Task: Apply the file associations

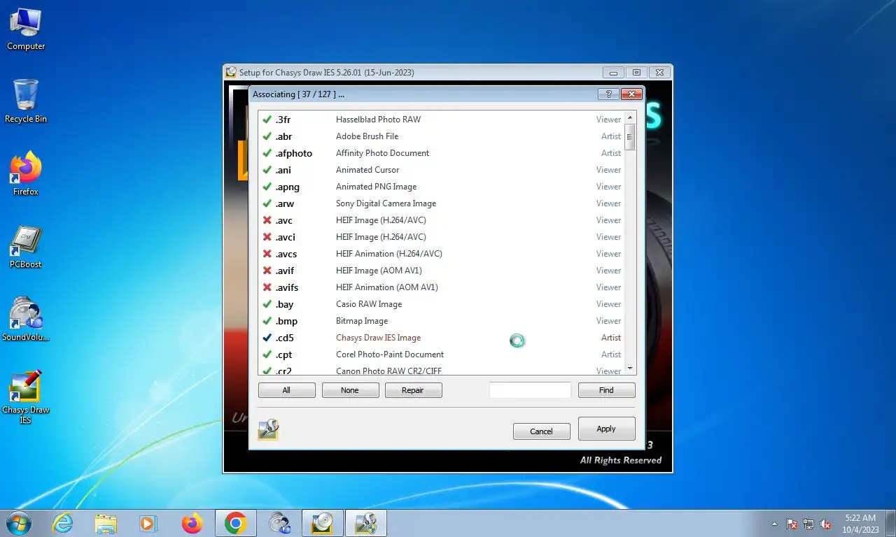Action: pyautogui.click(x=606, y=429)
